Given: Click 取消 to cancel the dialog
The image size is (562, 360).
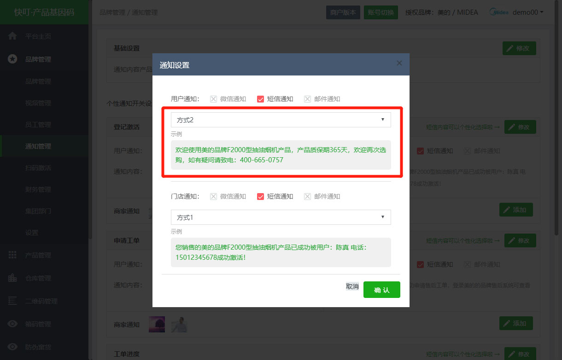Looking at the screenshot, I should click(x=352, y=286).
